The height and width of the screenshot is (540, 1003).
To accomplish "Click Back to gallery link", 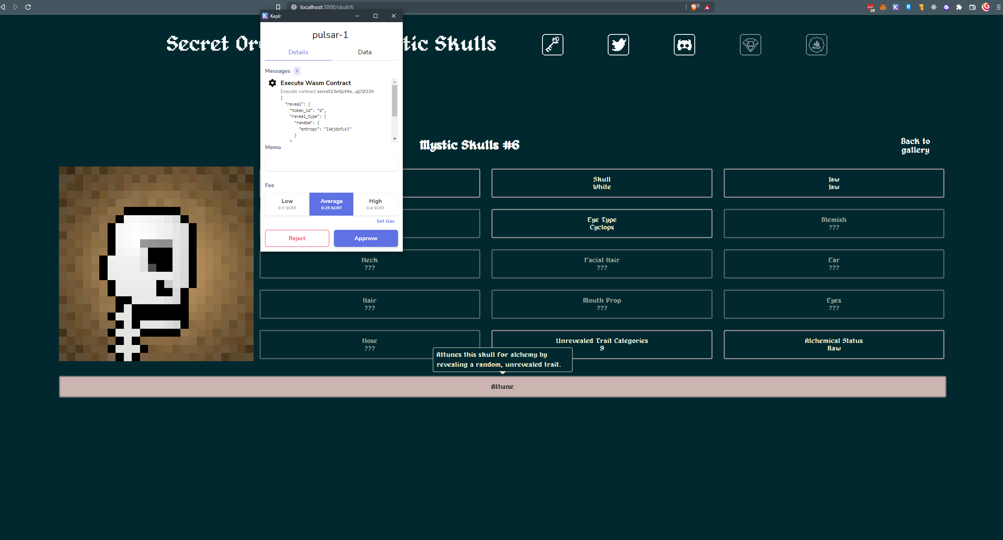I will coord(915,146).
